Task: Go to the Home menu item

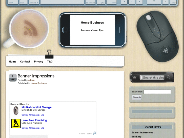Action: [12, 62]
